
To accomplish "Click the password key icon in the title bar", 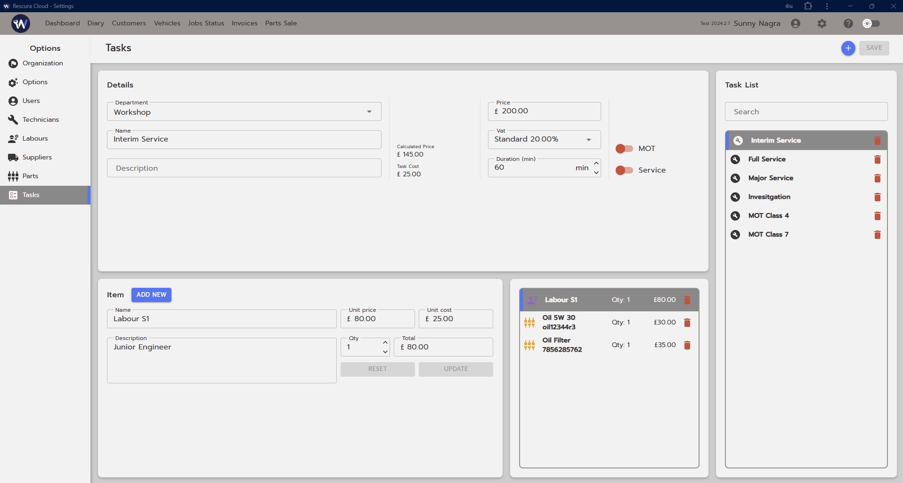I will pyautogui.click(x=789, y=6).
